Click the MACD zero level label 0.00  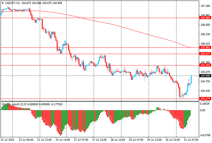coord(203,110)
